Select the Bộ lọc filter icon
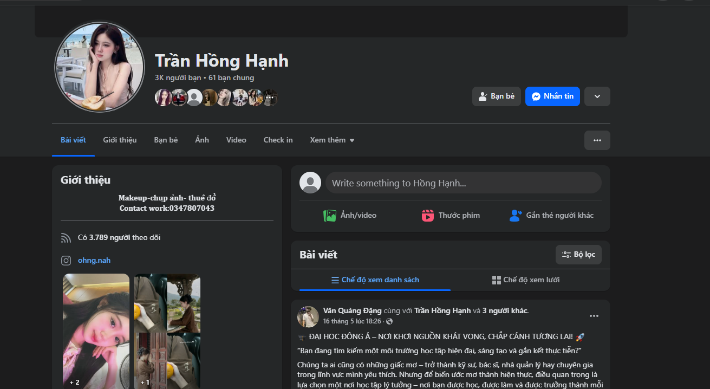 point(566,254)
